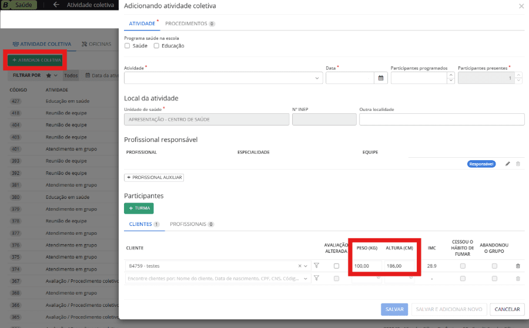529x328 pixels.
Task: Toggle Avaliação alterada for client 84759
Action: pyautogui.click(x=336, y=266)
